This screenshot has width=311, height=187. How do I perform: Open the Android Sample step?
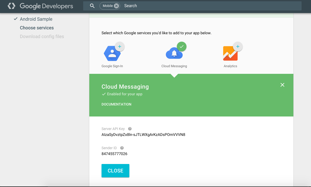[x=36, y=19]
